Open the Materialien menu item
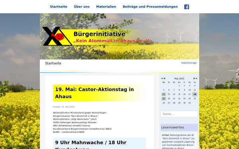 [x=106, y=7]
